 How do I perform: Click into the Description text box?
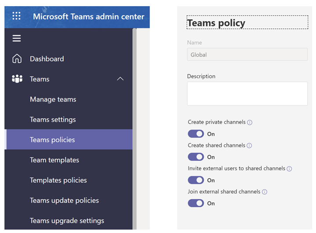coord(247,93)
